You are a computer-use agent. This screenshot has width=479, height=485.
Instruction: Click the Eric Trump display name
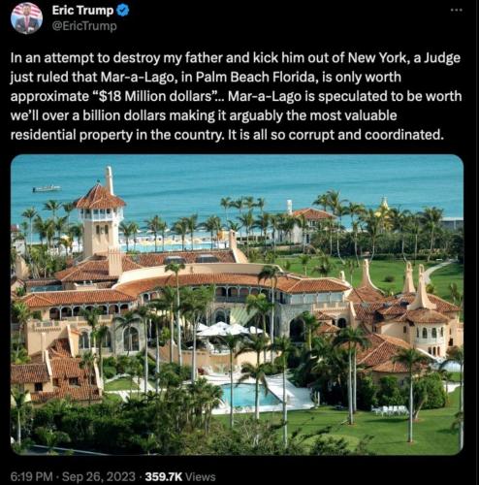pos(82,11)
